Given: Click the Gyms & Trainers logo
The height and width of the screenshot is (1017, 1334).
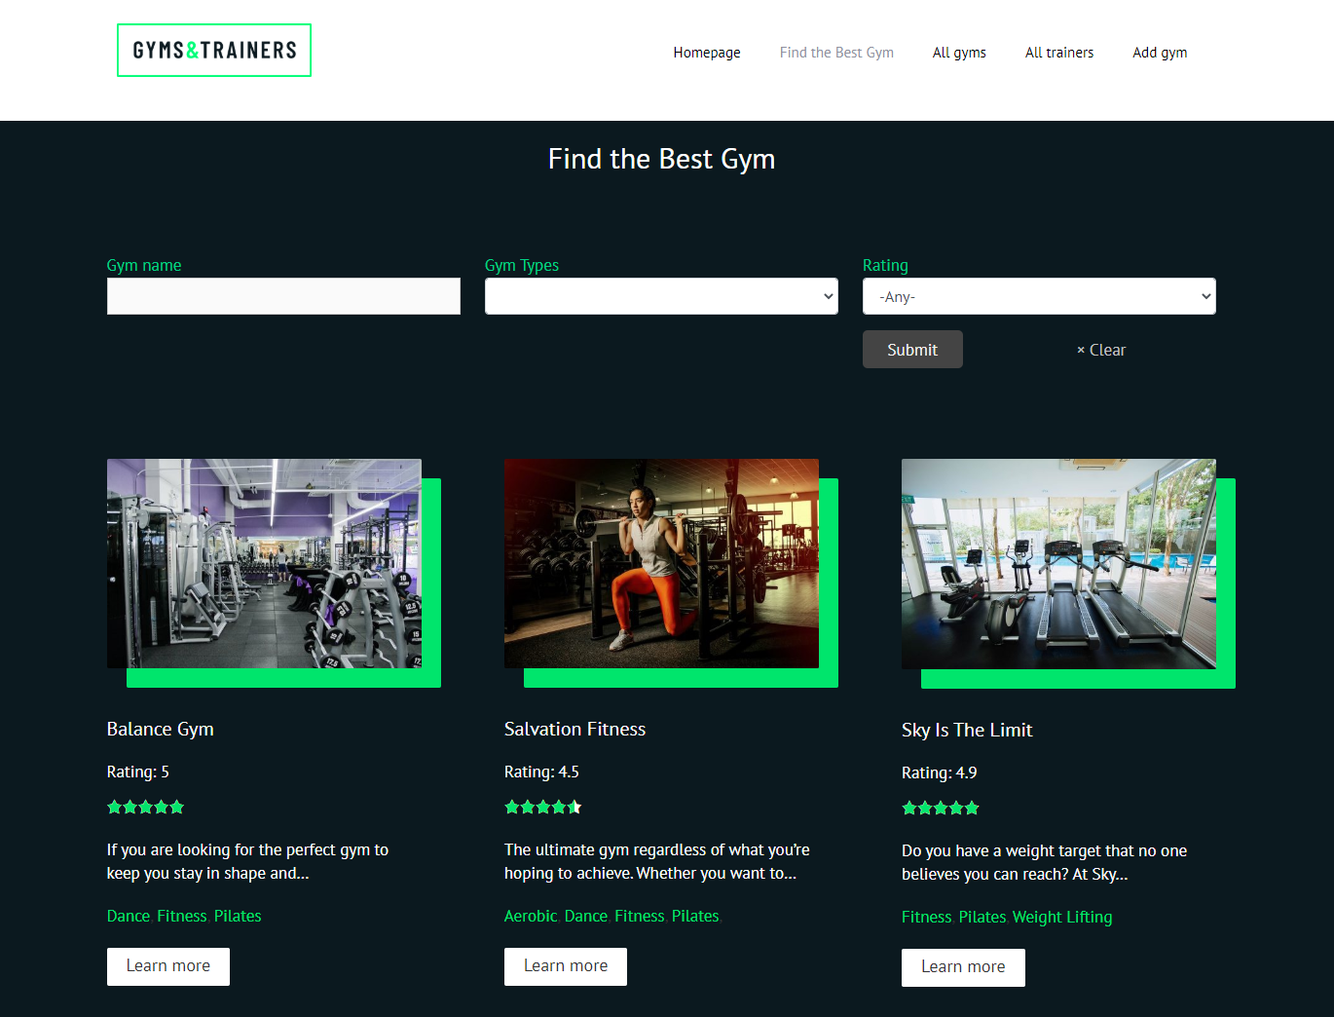Looking at the screenshot, I should [214, 51].
